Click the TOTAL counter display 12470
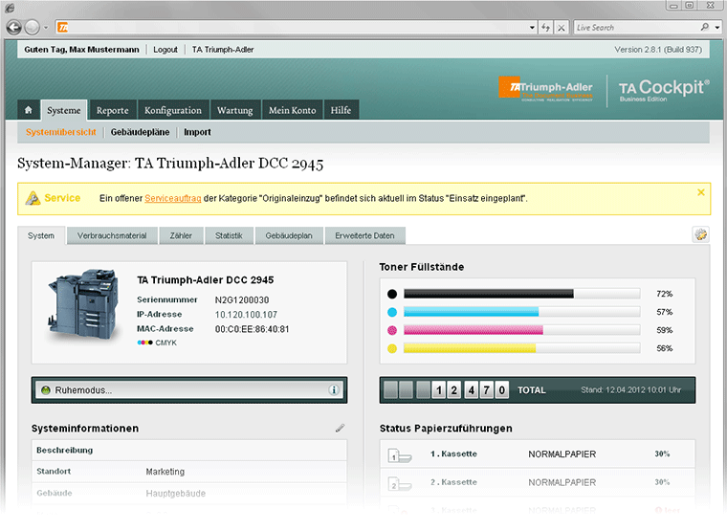 [x=447, y=390]
